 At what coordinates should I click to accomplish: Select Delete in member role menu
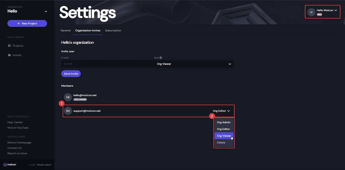click(221, 143)
